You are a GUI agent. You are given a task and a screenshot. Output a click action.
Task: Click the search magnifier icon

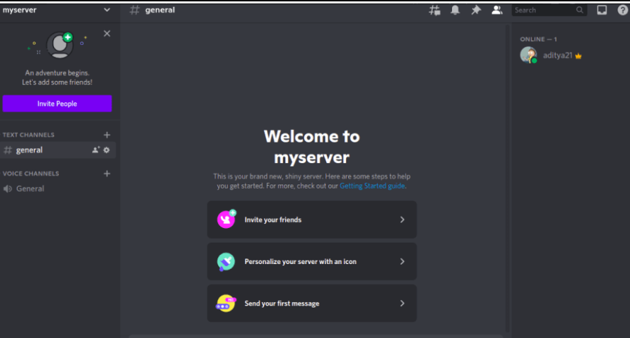tap(579, 10)
